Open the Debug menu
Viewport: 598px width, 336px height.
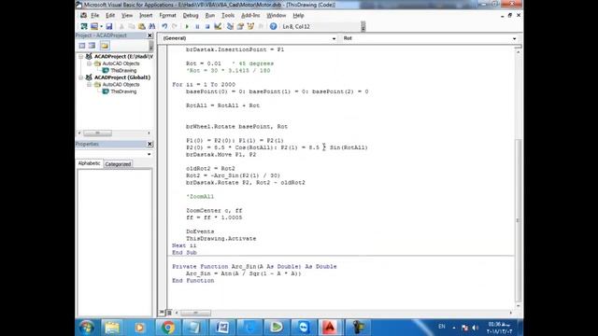(191, 15)
